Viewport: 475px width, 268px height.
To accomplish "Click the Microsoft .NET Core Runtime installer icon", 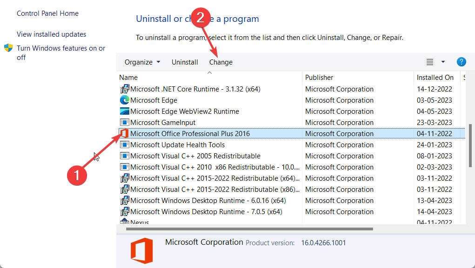I will tap(125, 89).
